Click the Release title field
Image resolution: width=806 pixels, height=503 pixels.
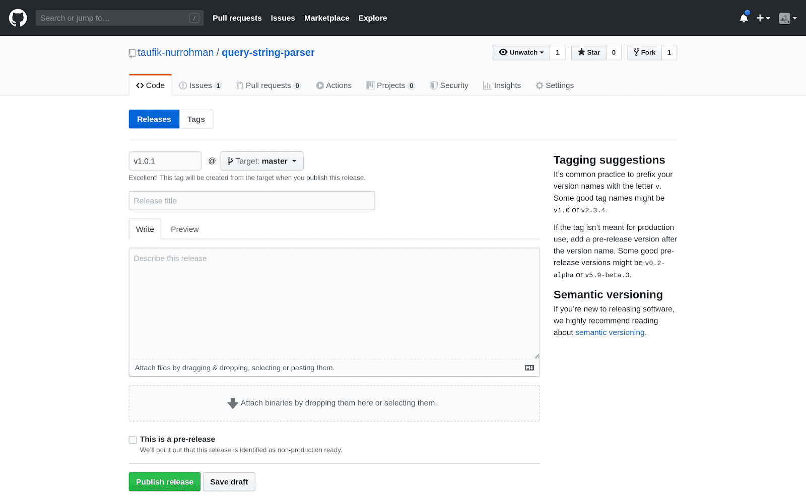[x=252, y=201]
